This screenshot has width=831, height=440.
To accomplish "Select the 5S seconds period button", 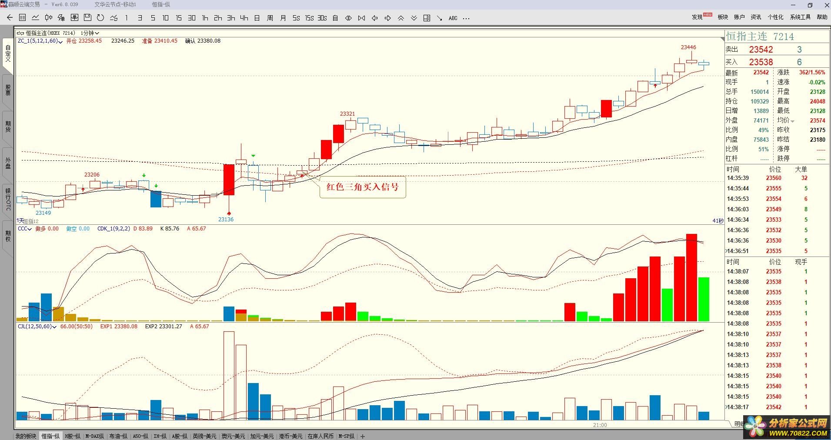I will coord(296,18).
